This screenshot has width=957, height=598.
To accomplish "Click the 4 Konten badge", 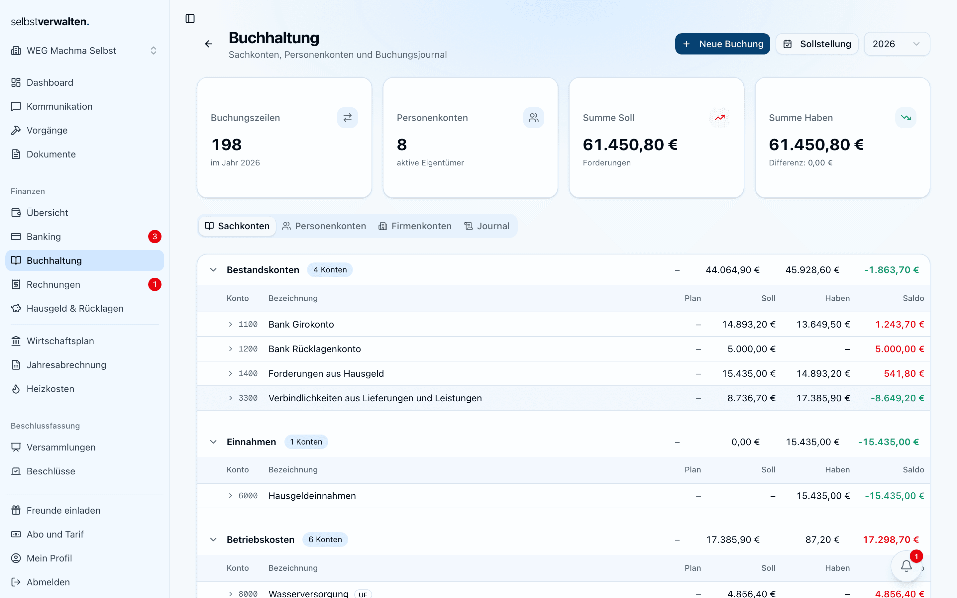I will click(x=330, y=270).
